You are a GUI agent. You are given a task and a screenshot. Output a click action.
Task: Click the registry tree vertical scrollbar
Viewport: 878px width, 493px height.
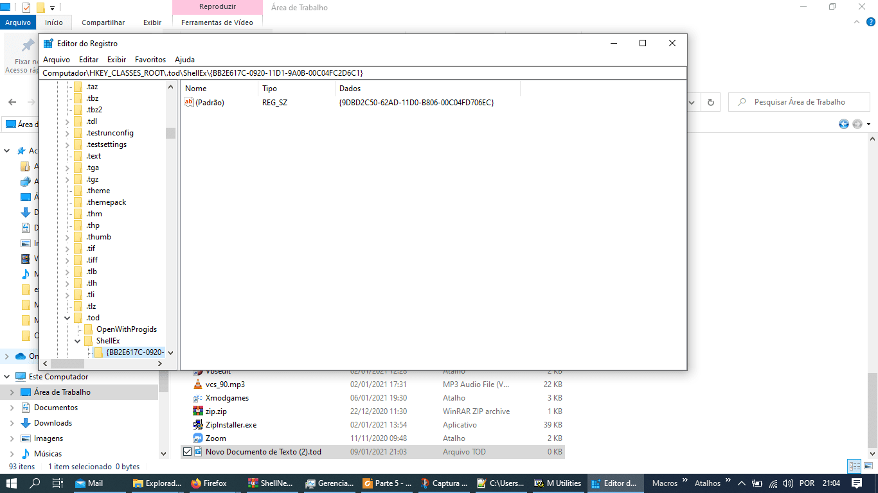tap(170, 219)
